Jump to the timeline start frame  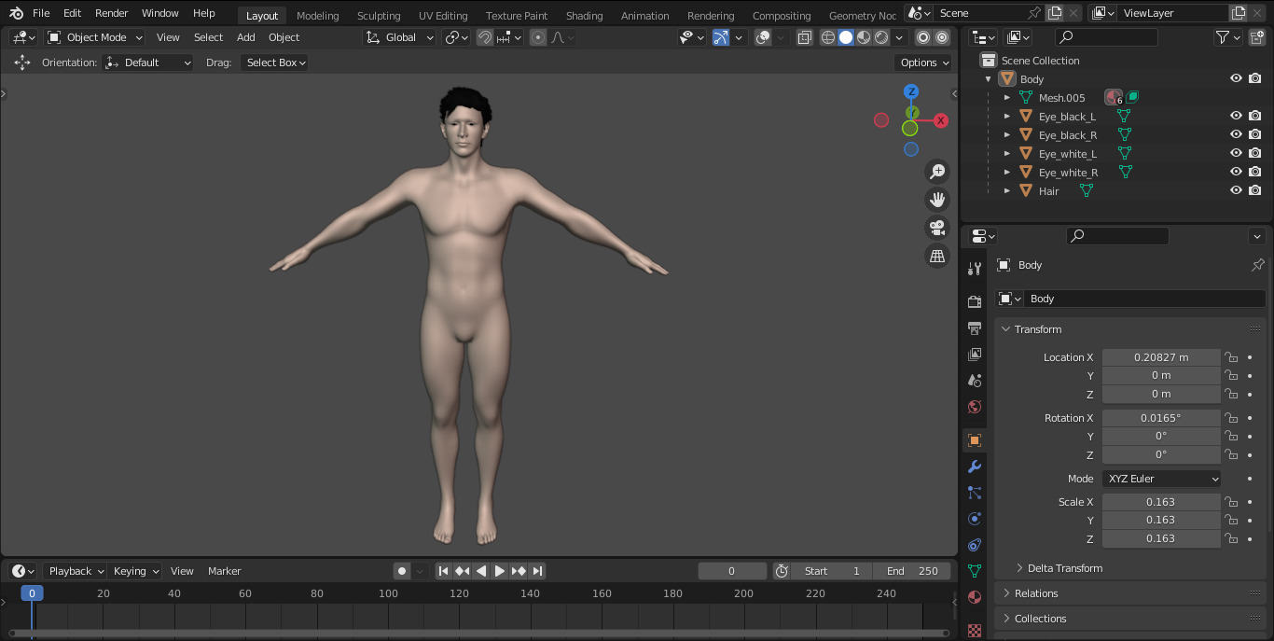click(444, 571)
